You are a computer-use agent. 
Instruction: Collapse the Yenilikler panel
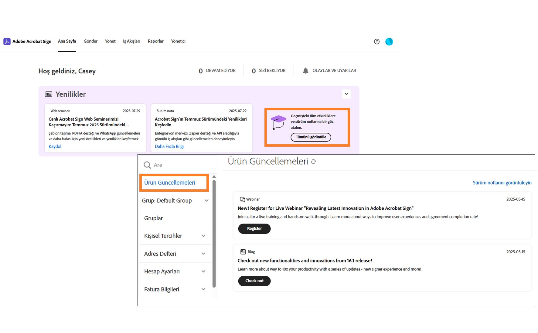346,94
